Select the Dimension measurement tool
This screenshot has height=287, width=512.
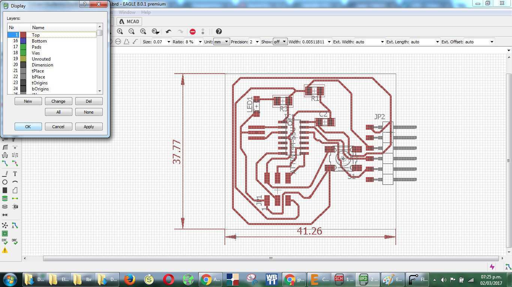click(x=5, y=215)
